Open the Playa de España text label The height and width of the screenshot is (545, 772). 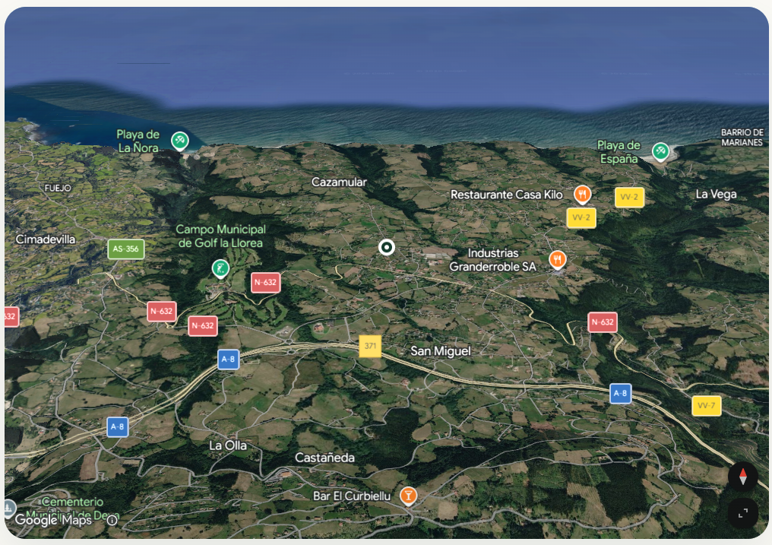pos(619,151)
